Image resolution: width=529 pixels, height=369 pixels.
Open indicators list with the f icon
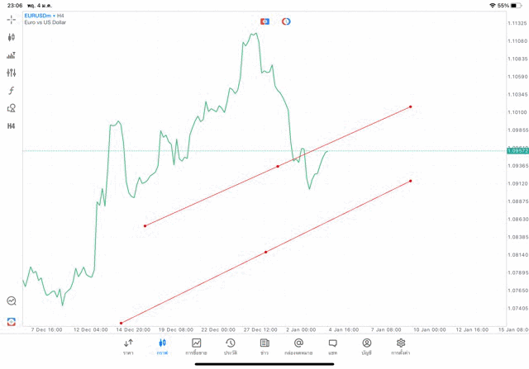point(12,91)
